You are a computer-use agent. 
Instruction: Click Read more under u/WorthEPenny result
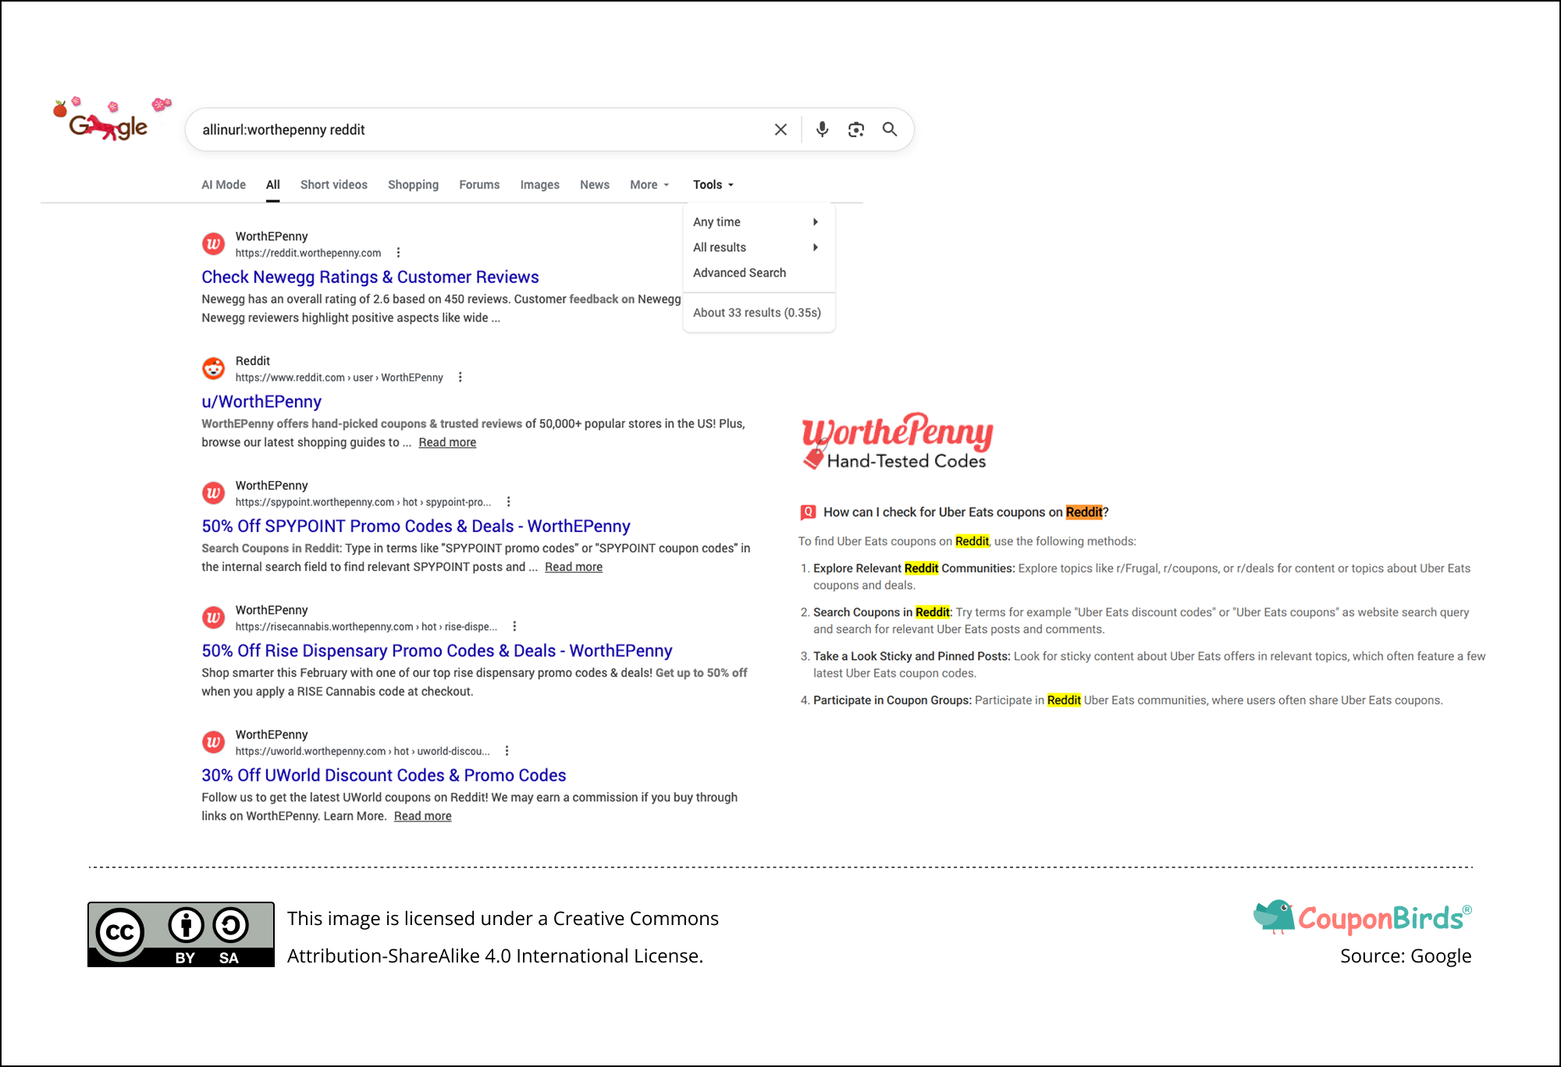447,442
